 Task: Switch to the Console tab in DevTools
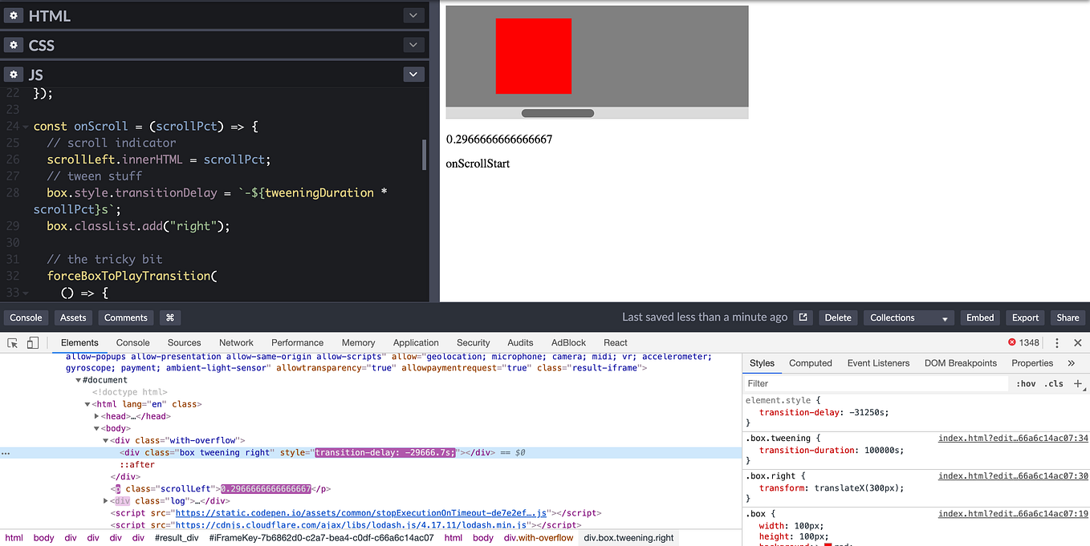(133, 342)
